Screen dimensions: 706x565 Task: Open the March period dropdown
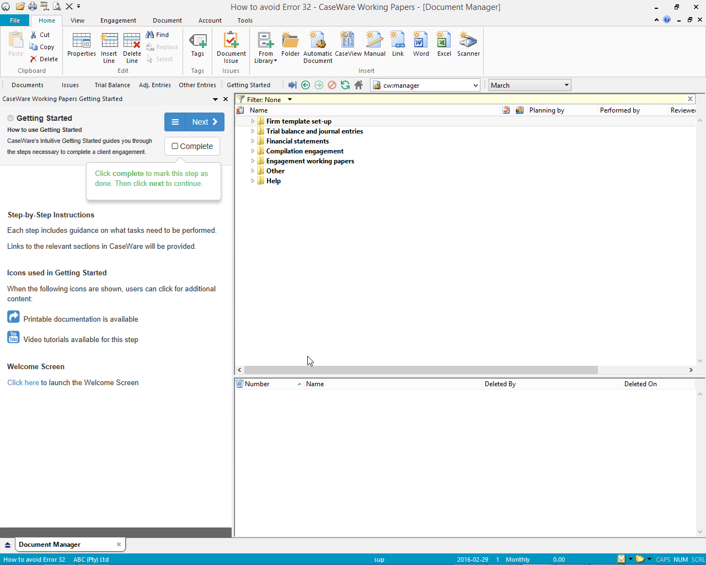(566, 85)
